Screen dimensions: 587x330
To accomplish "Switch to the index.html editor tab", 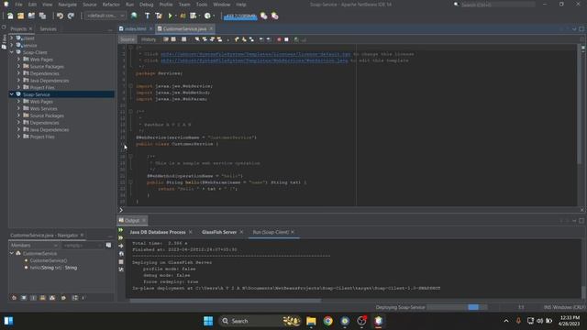I will click(135, 28).
